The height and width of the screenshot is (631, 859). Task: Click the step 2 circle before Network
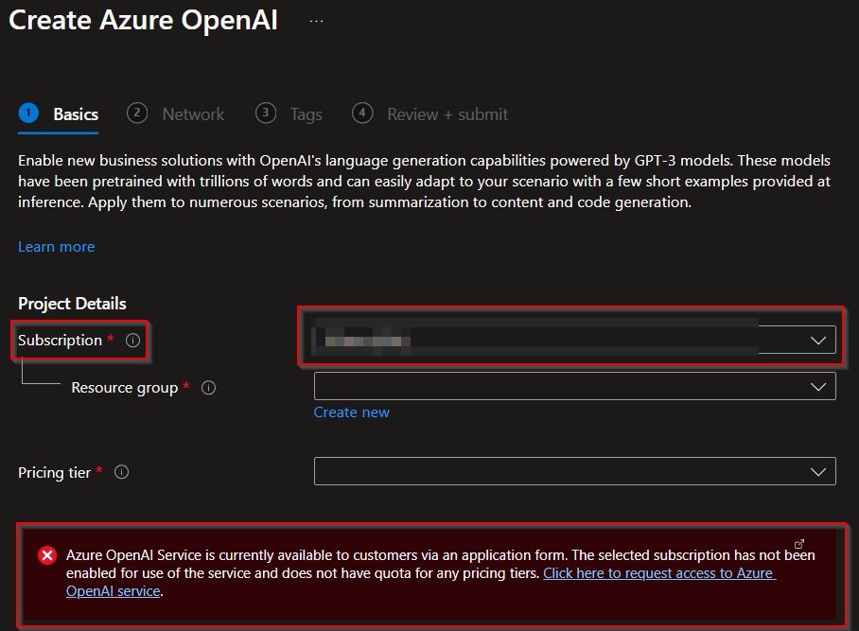137,114
